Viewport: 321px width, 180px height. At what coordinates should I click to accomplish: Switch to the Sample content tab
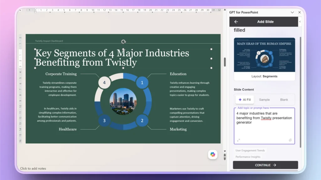point(264,100)
